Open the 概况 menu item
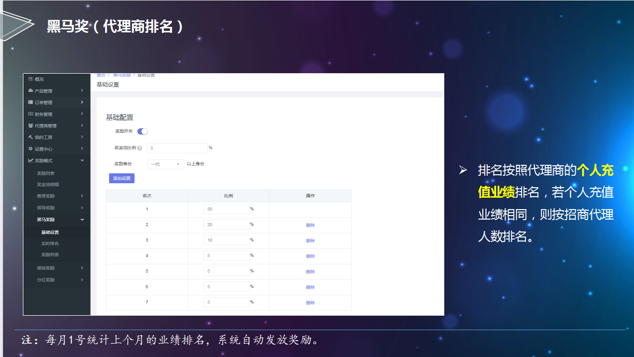634x357 pixels. [39, 79]
